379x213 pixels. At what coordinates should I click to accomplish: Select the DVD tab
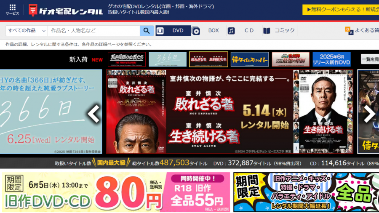(x=173, y=31)
